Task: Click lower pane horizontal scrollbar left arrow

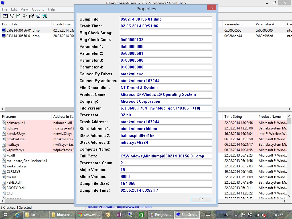Action: [x=3, y=201]
